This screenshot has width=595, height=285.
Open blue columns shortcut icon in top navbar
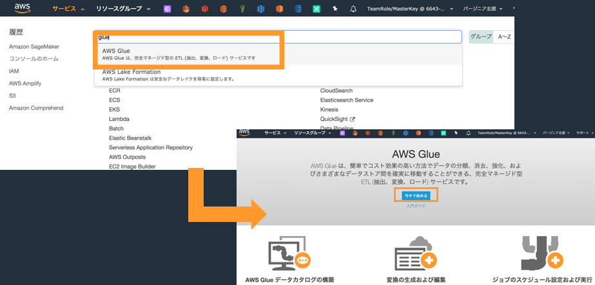pos(260,9)
